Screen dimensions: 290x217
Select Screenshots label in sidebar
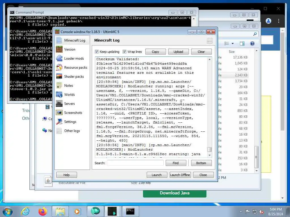click(x=73, y=112)
